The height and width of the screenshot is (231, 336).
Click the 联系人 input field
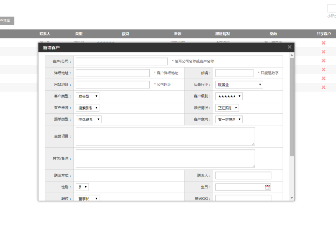pyautogui.click(x=243, y=175)
